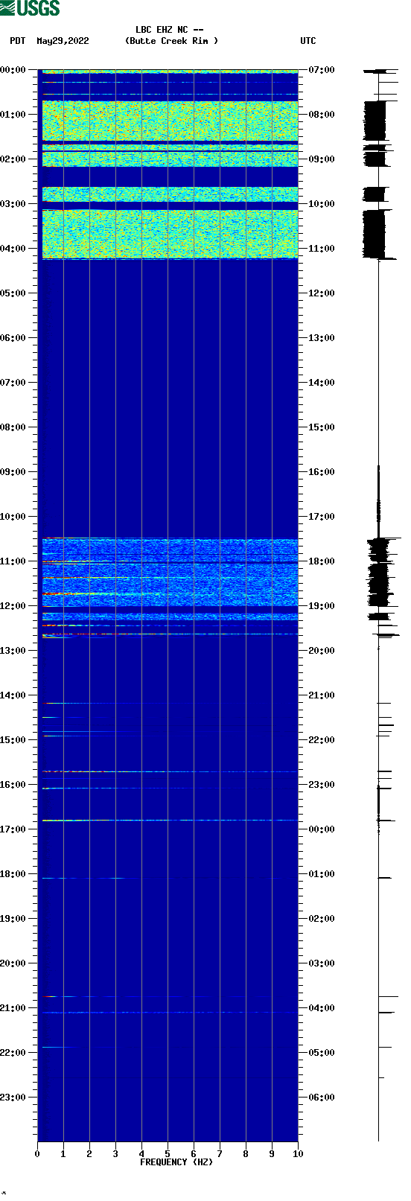Click the PDT '16:00' time label

[x=13, y=785]
